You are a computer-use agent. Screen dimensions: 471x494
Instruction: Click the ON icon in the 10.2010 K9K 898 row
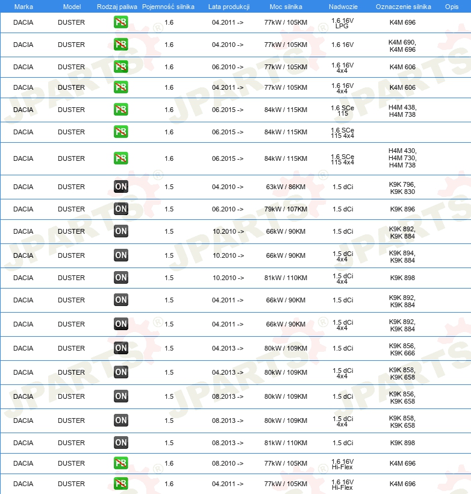121,278
